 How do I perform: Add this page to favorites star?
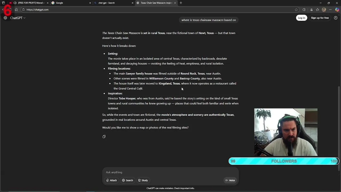296,10
